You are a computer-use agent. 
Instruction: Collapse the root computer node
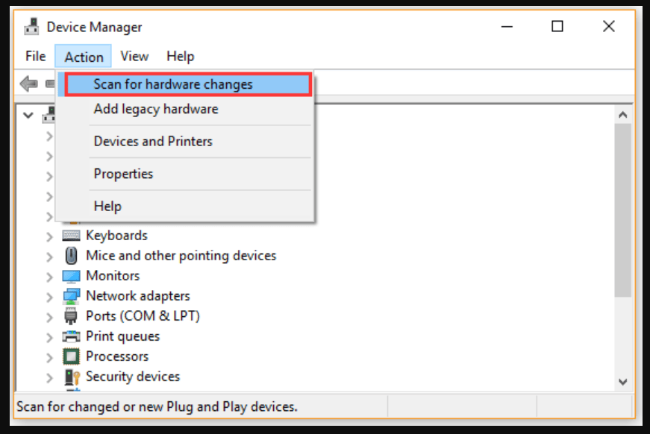point(28,116)
